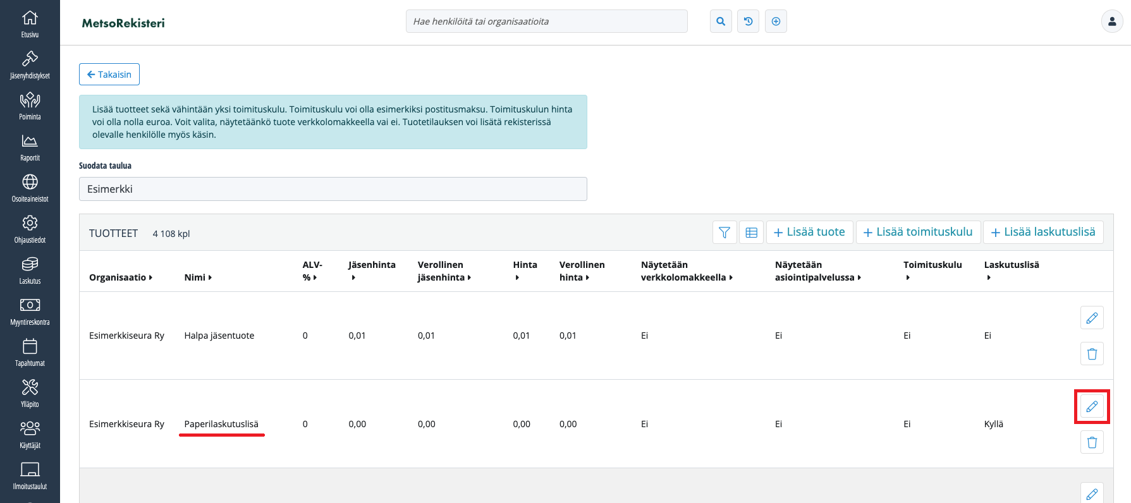This screenshot has width=1131, height=503.
Task: Sort by Näytetään verkkolomakkeella column
Action: coord(686,271)
